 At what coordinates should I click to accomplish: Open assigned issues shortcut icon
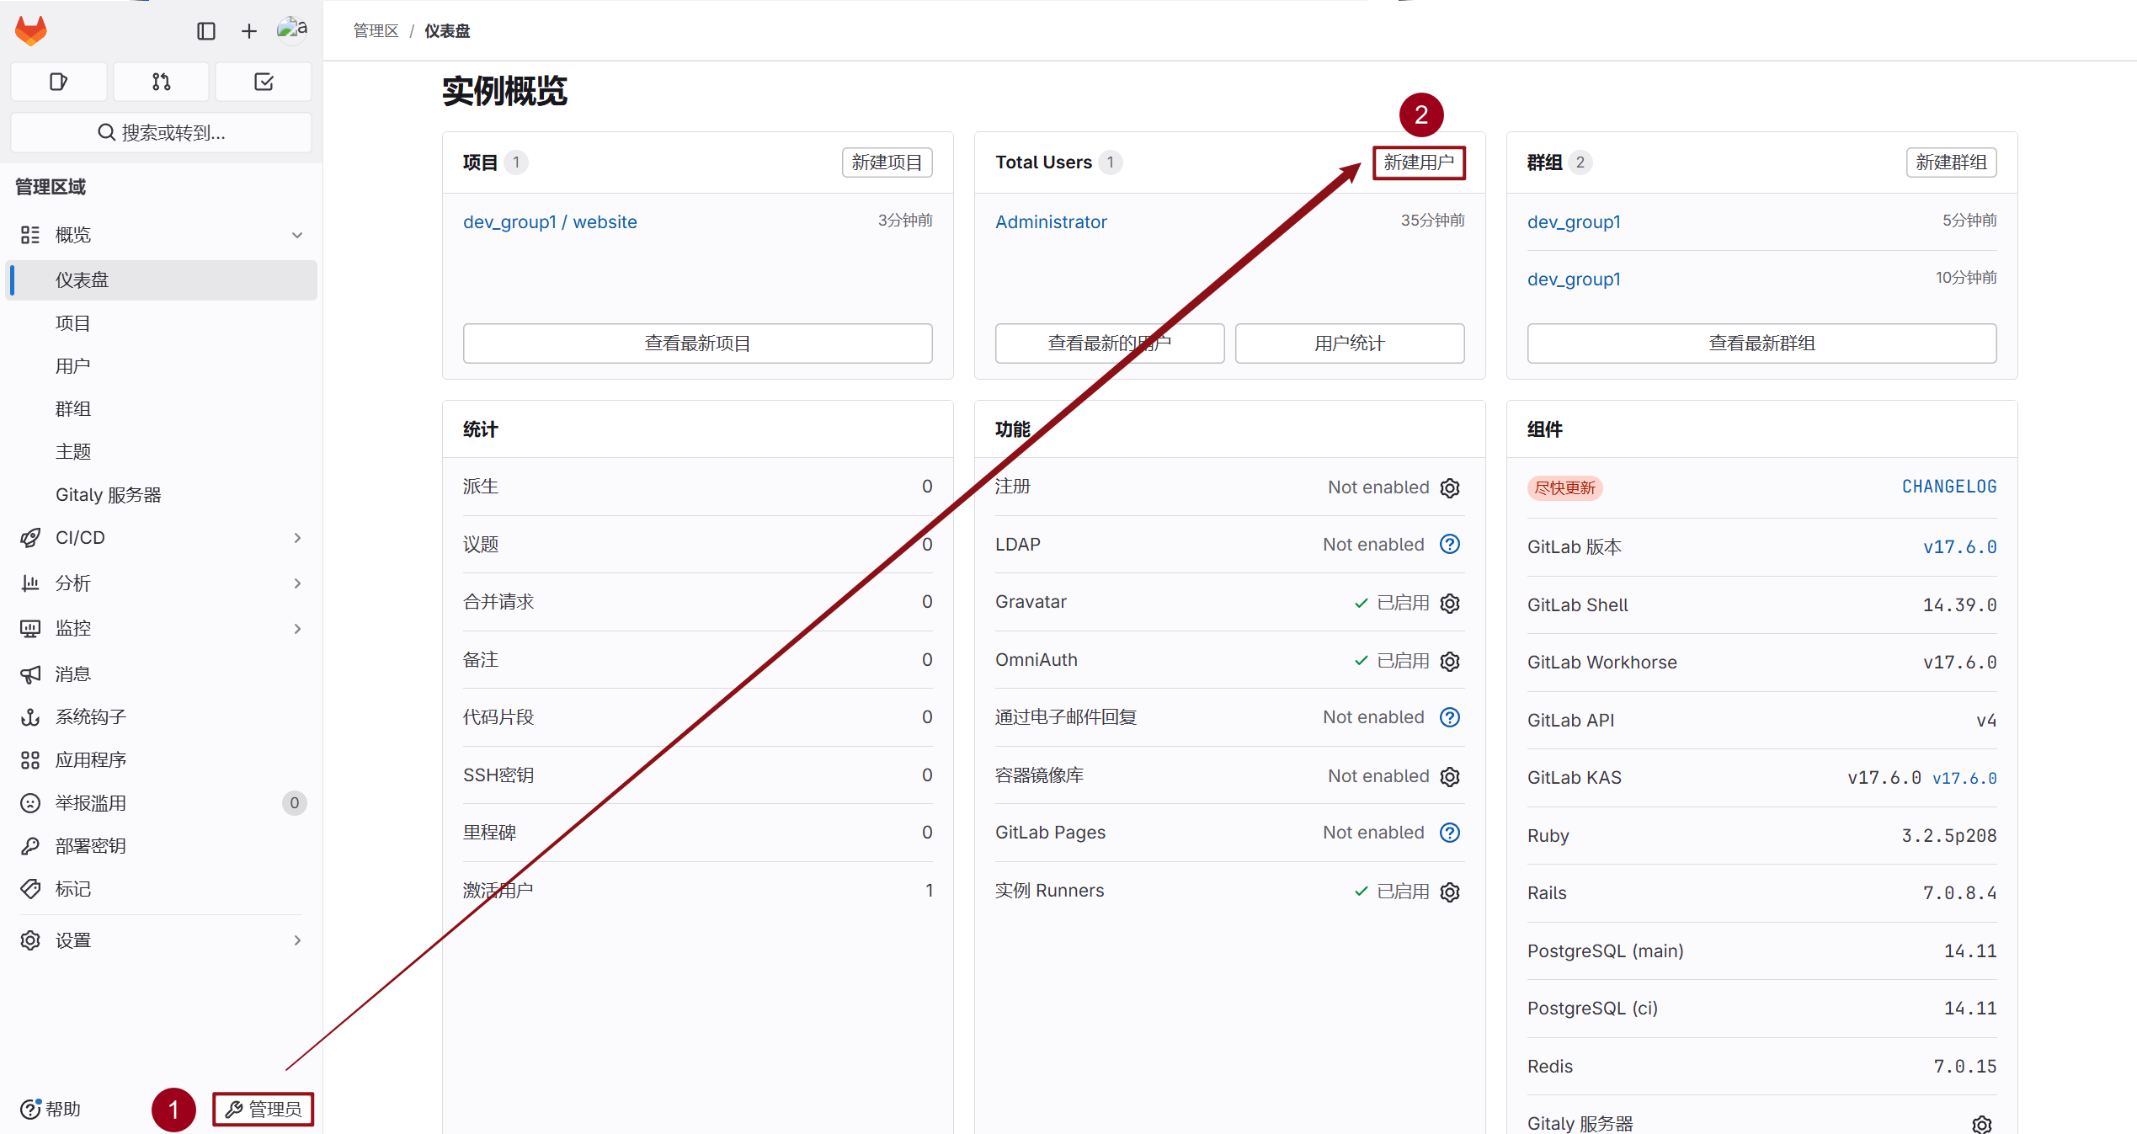tap(59, 82)
